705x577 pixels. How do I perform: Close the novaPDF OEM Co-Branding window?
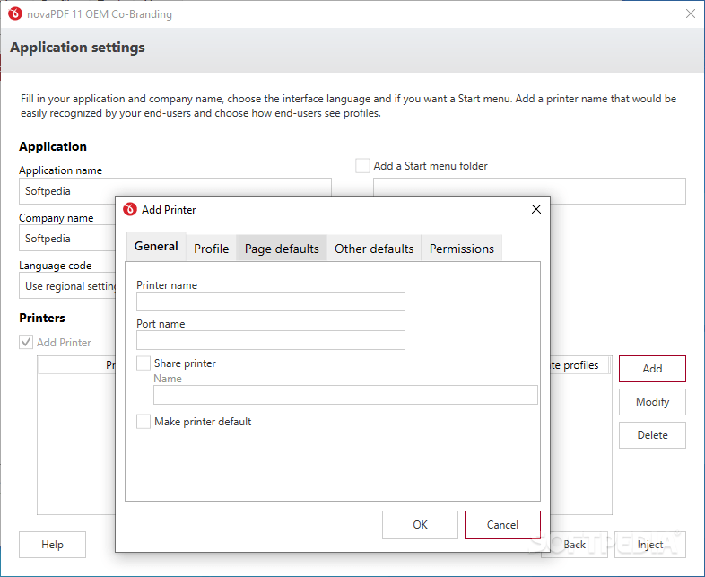(x=691, y=14)
